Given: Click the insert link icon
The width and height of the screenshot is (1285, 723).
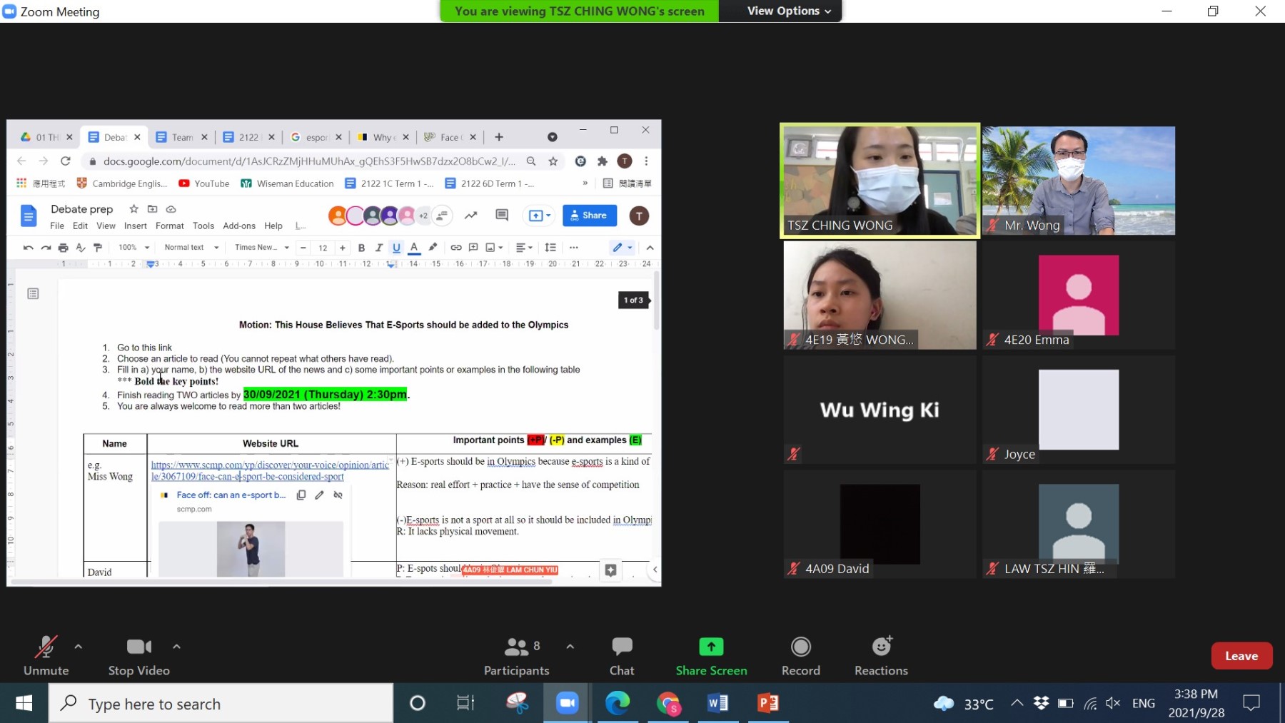Looking at the screenshot, I should coord(456,248).
